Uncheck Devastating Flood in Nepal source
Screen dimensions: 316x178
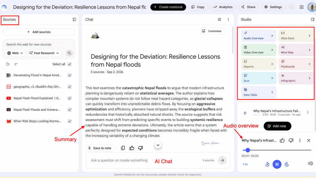pyautogui.click(x=69, y=75)
